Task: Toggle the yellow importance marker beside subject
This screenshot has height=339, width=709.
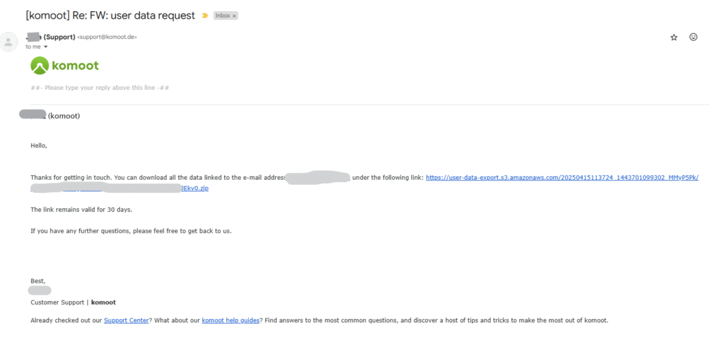Action: coord(205,16)
